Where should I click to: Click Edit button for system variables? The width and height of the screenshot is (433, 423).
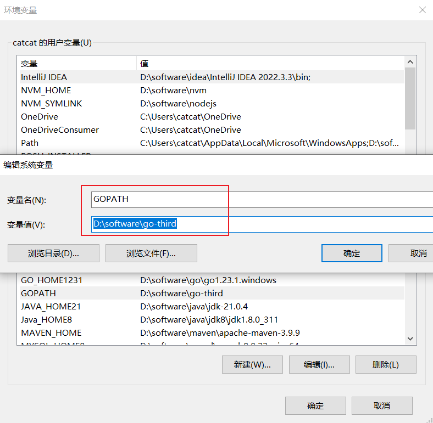(319, 365)
